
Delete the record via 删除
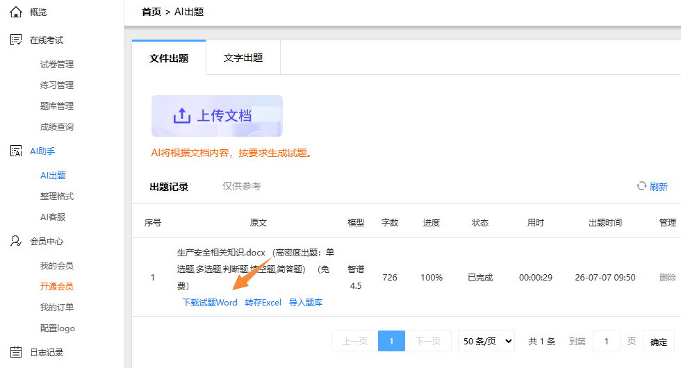tap(668, 277)
